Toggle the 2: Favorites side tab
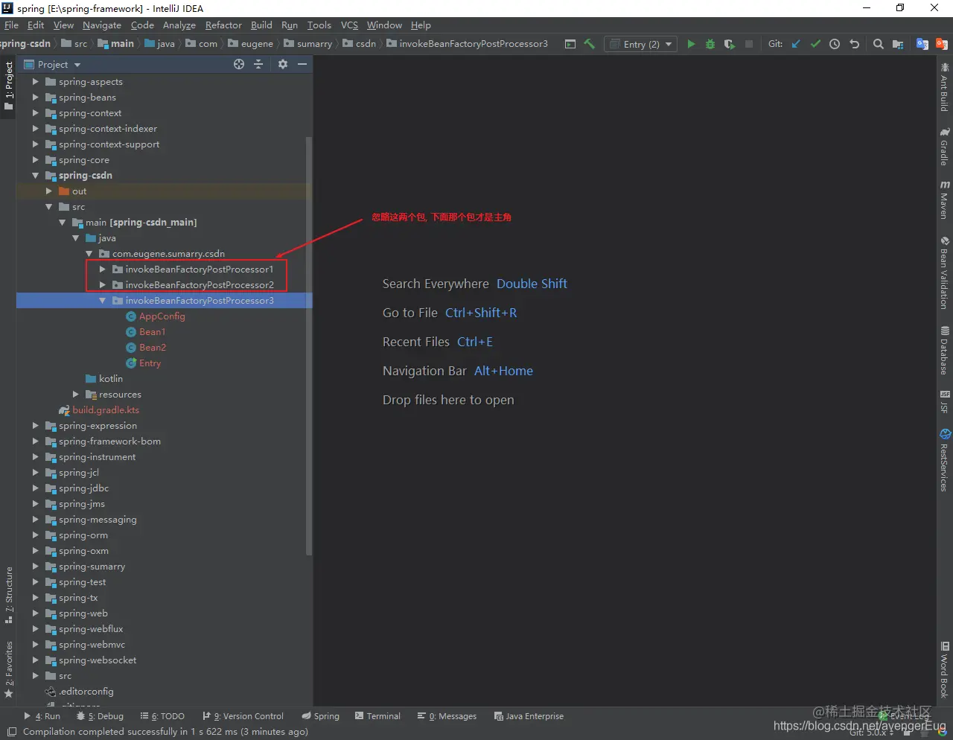The height and width of the screenshot is (740, 953). coord(8,669)
